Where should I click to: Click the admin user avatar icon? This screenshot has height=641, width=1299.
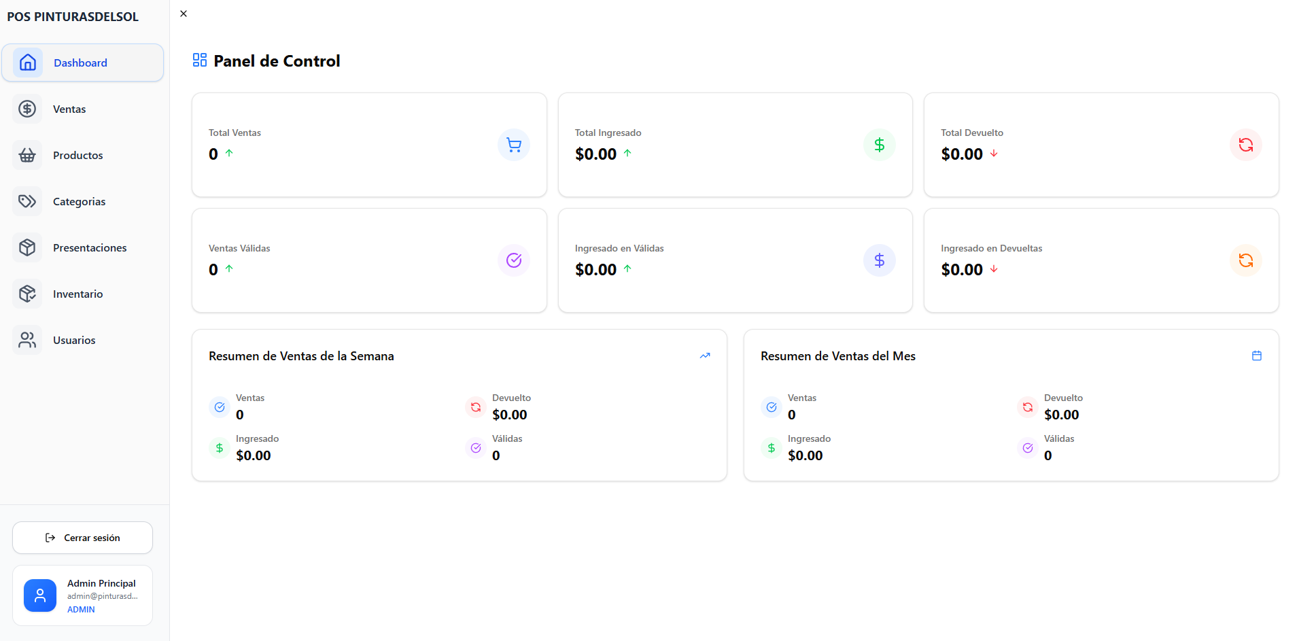pos(40,595)
